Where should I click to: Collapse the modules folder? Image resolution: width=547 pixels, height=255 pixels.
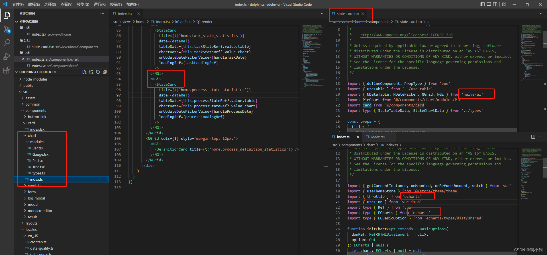click(37, 142)
